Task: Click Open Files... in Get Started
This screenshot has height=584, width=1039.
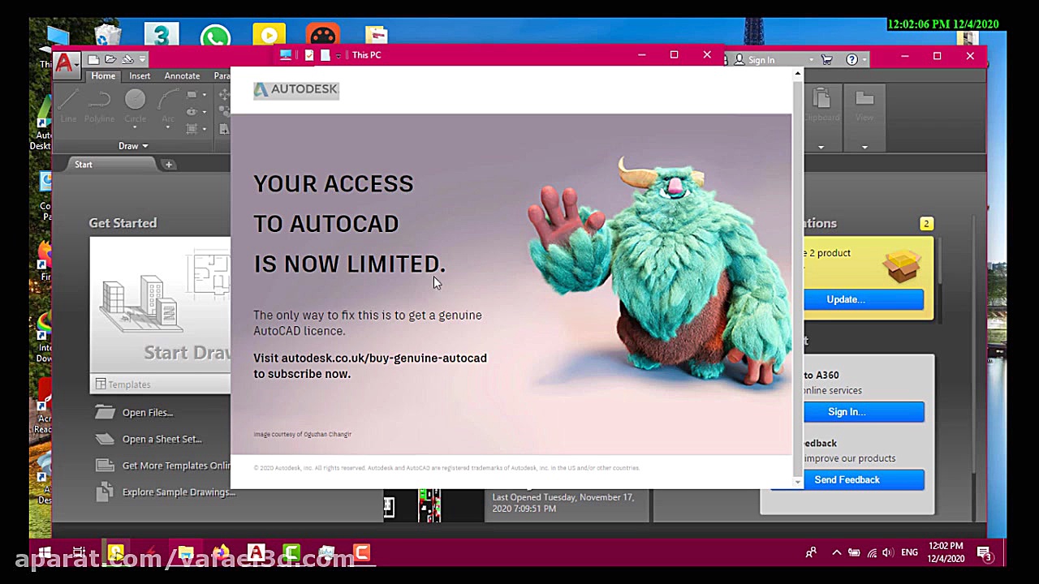Action: point(148,412)
